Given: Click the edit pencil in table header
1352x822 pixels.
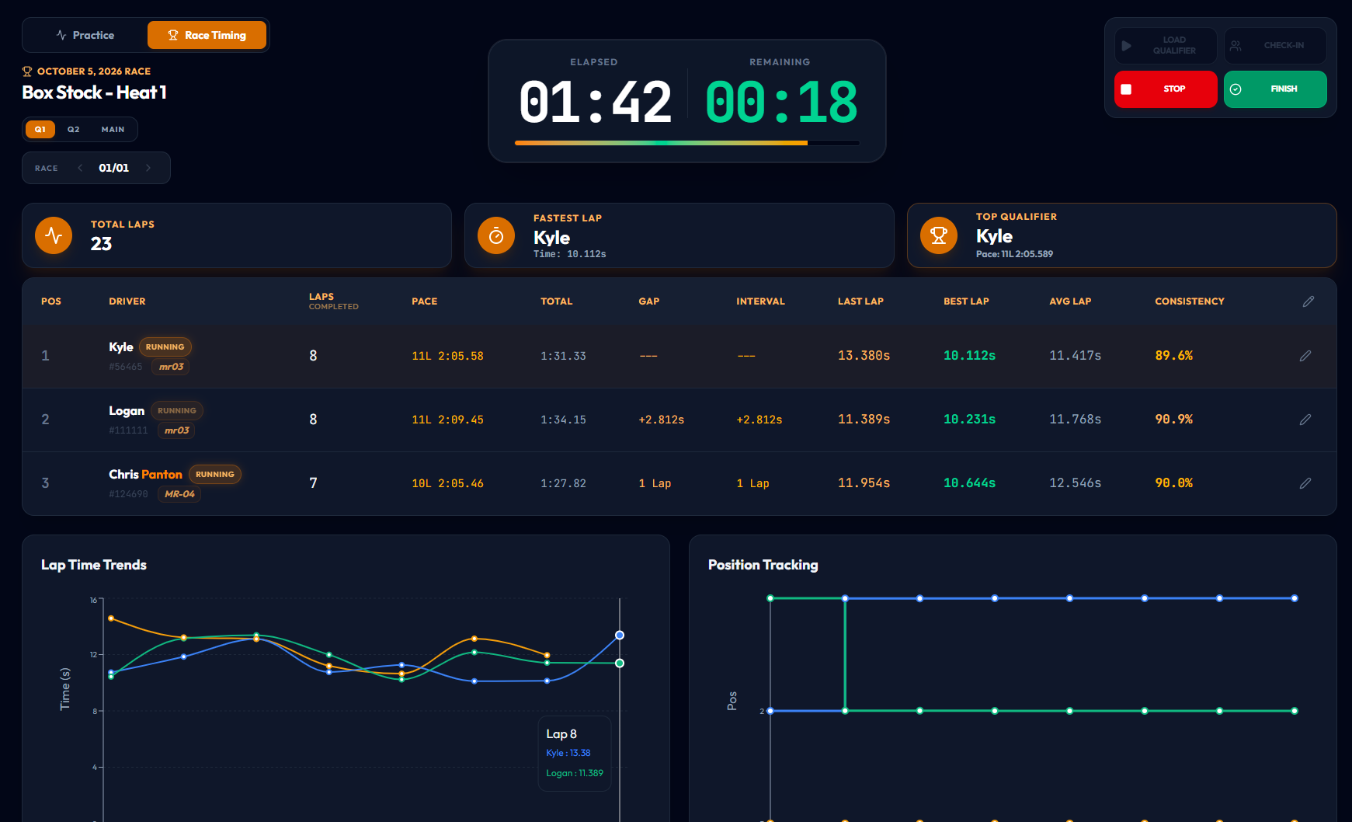Looking at the screenshot, I should pos(1309,301).
